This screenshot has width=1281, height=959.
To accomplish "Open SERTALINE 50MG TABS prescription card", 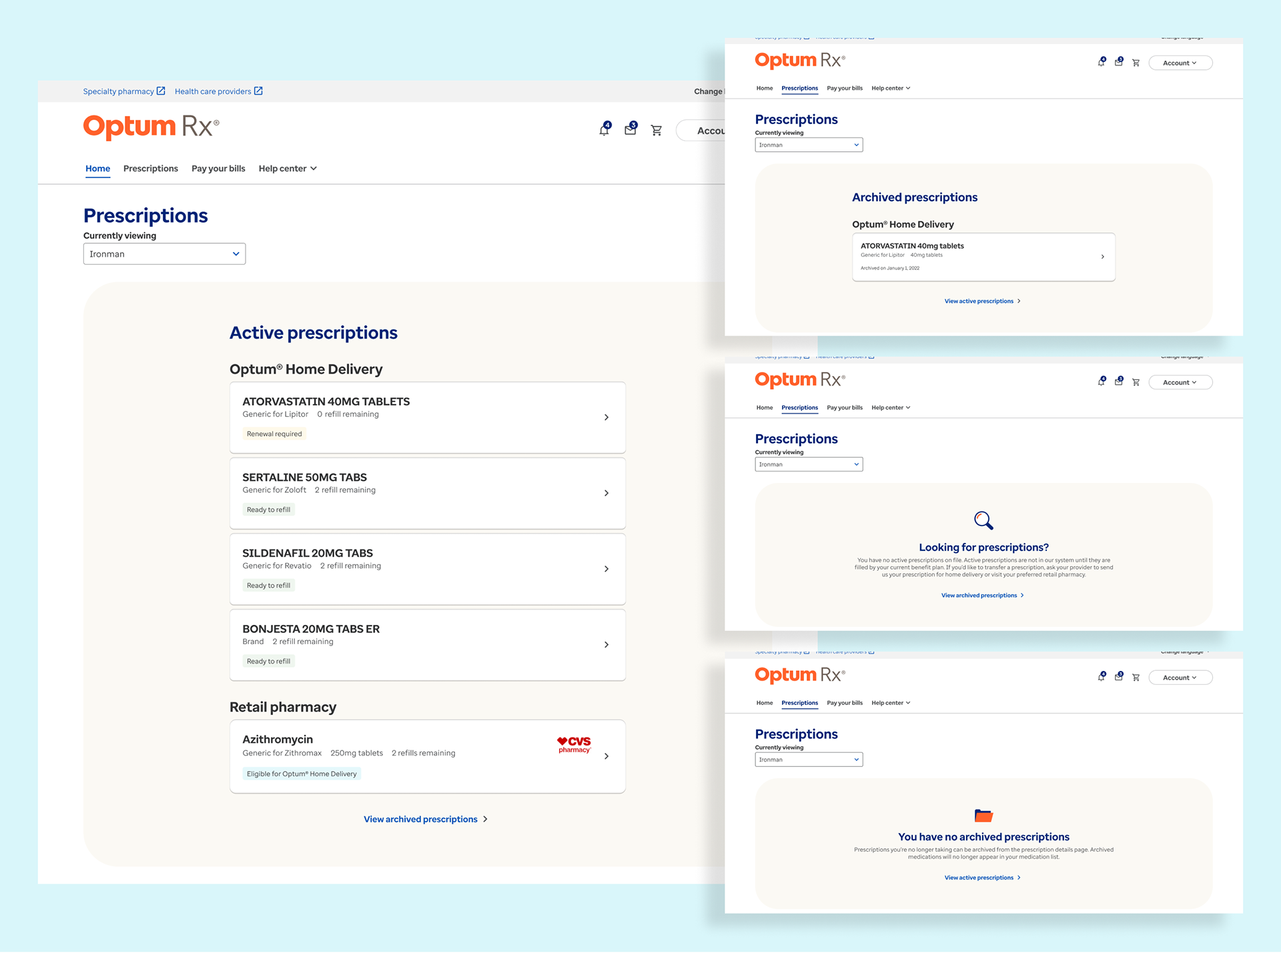I will [x=428, y=494].
